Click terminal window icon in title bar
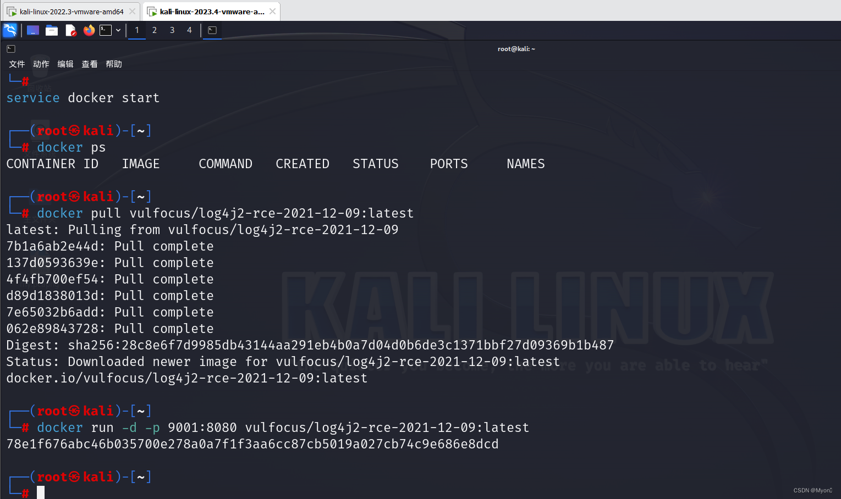Viewport: 841px width, 499px height. (11, 49)
